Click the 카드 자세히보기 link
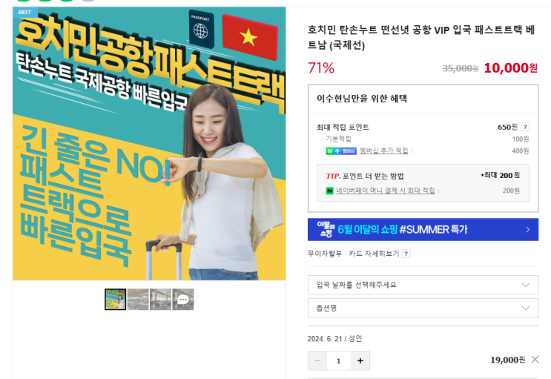The width and height of the screenshot is (551, 379). [374, 254]
